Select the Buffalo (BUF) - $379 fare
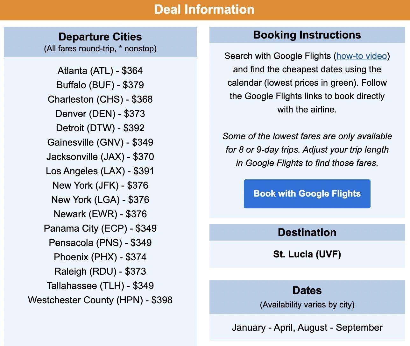 [x=100, y=85]
